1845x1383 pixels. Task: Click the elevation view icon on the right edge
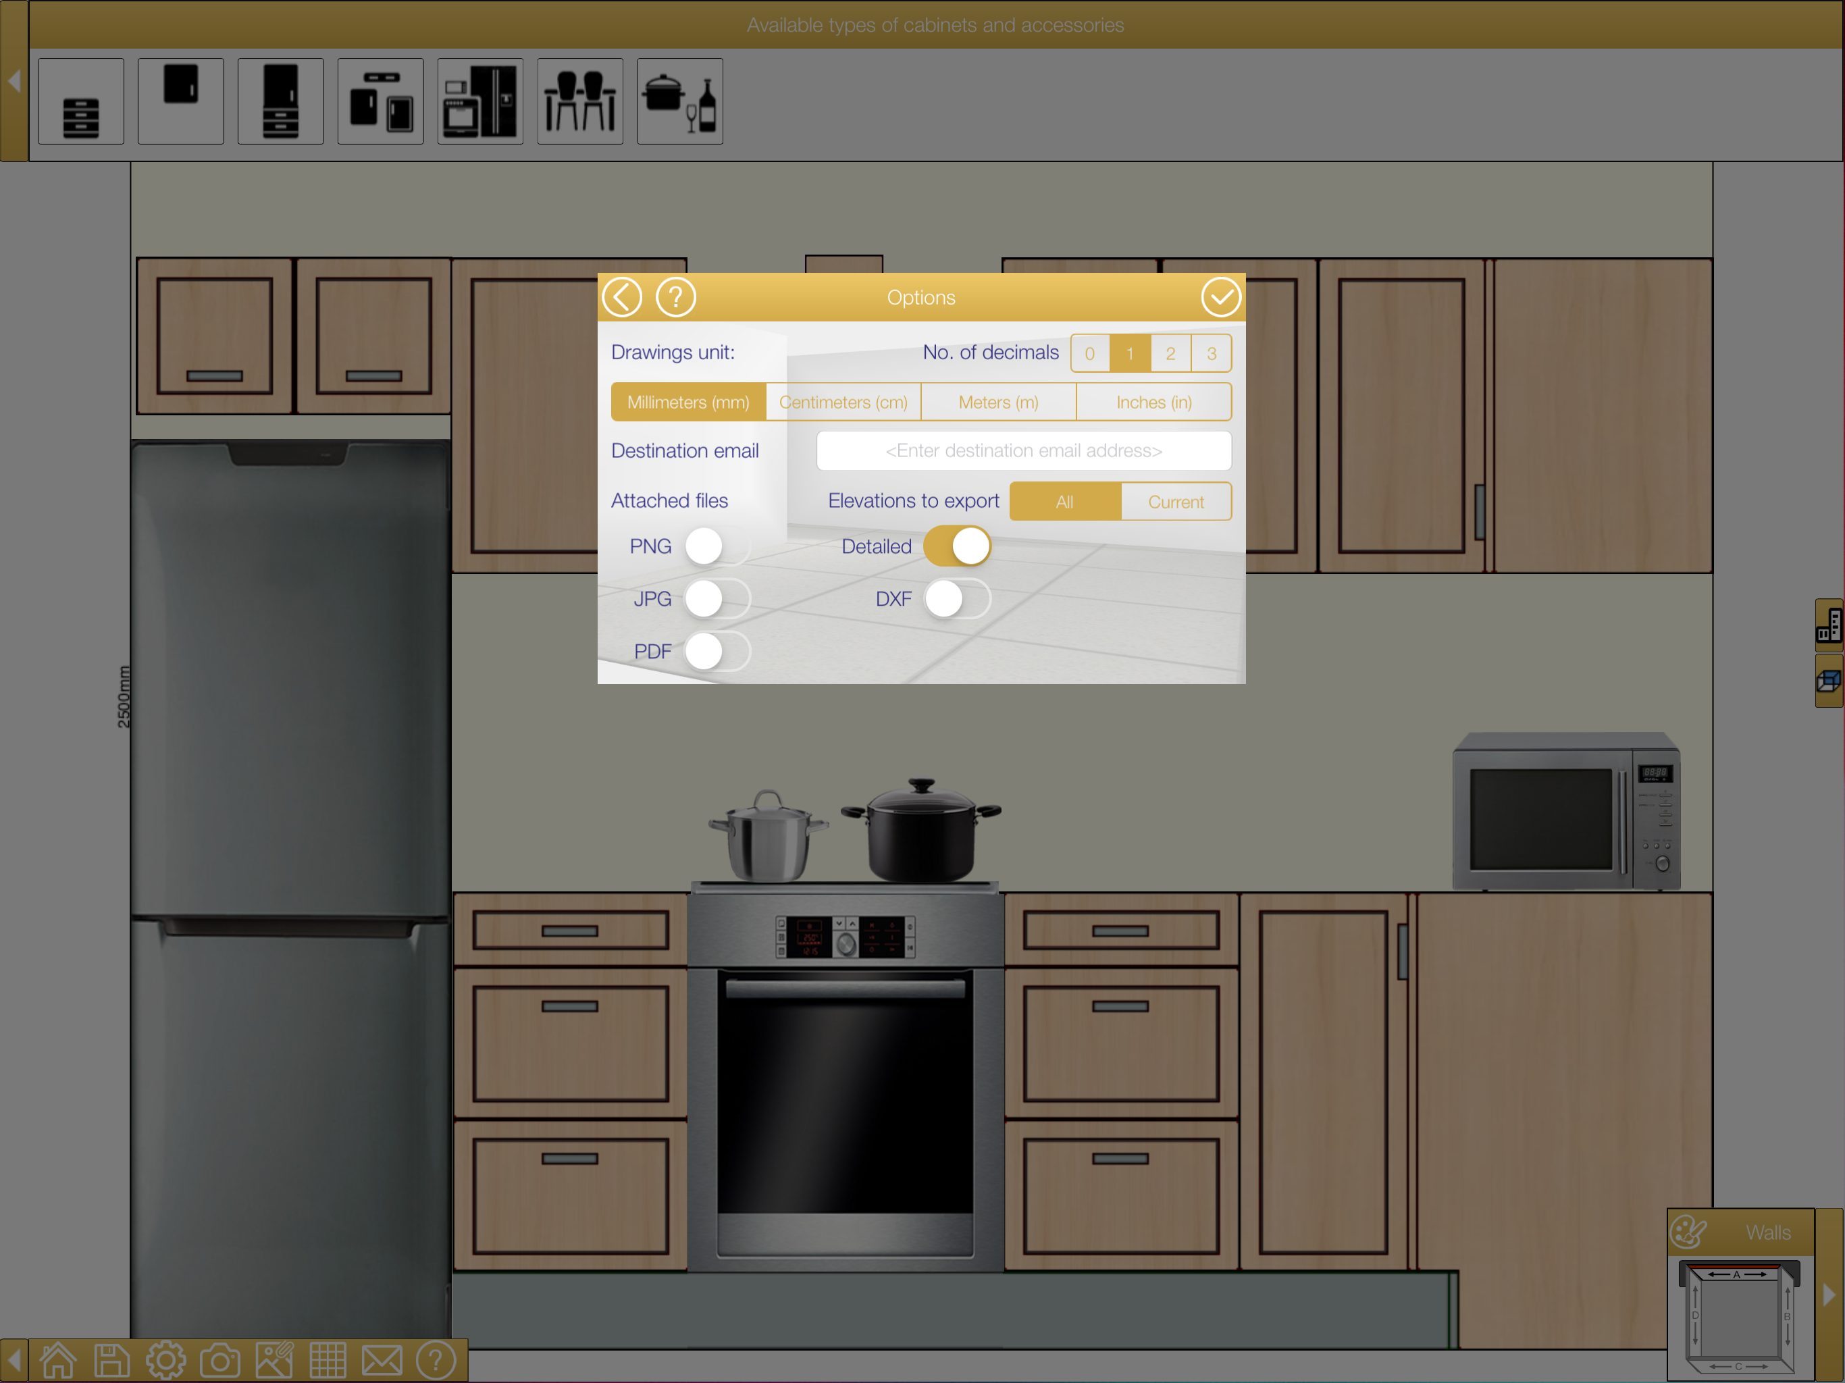[1829, 625]
